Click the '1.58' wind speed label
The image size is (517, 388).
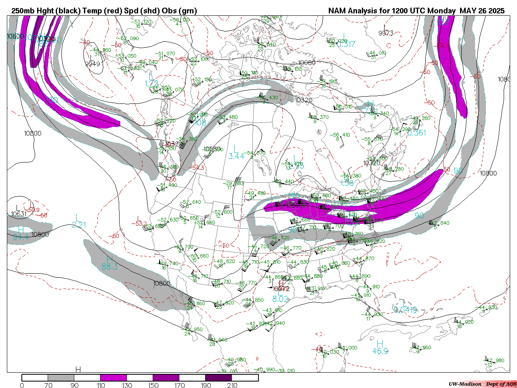pyautogui.click(x=347, y=183)
